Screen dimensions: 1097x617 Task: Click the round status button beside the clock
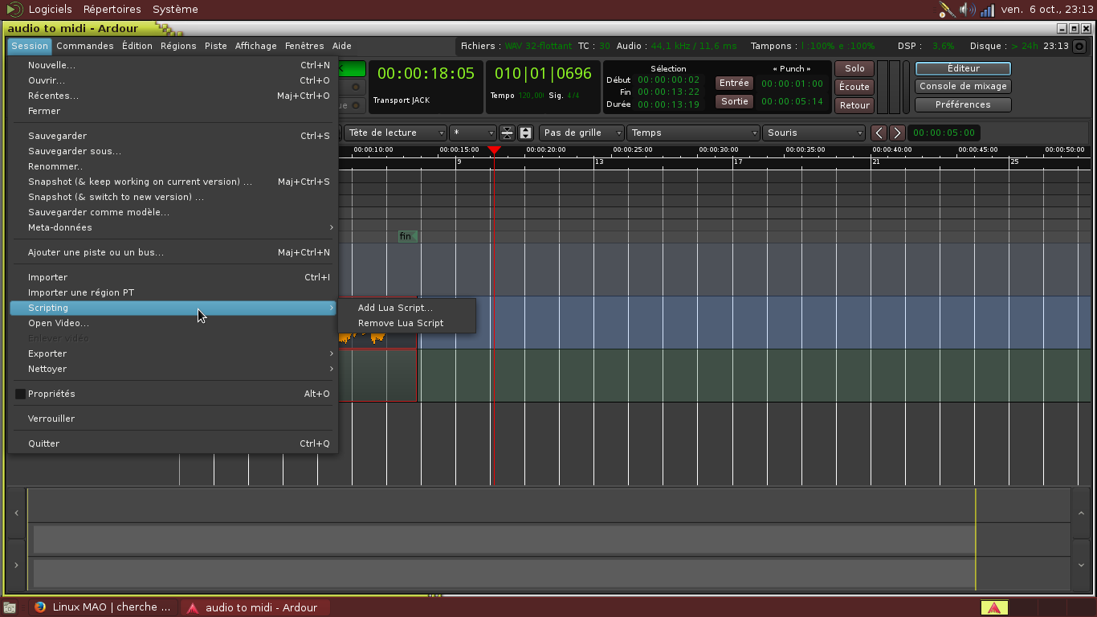[1079, 47]
